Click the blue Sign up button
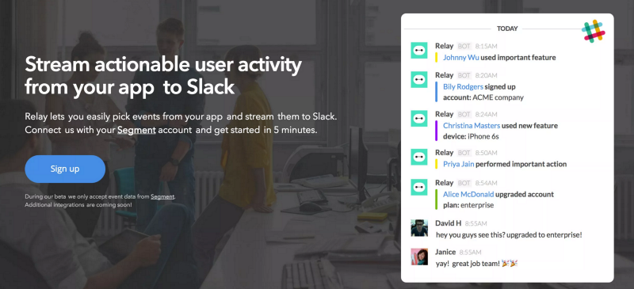Screen dimensions: 634x289 pos(65,169)
